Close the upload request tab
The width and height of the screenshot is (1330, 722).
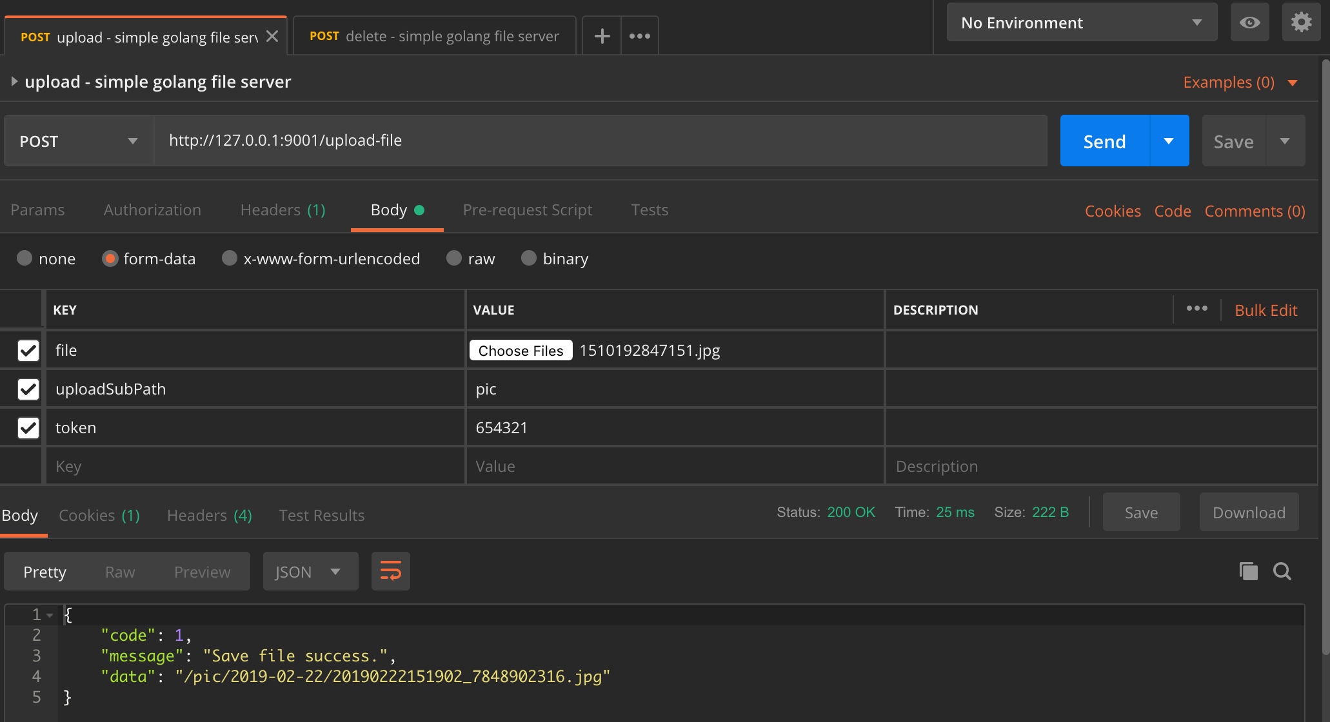click(x=272, y=36)
